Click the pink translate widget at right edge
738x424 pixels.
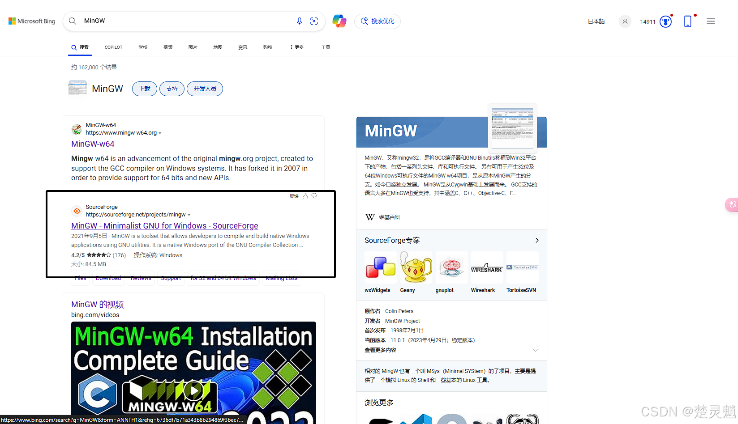(x=732, y=205)
